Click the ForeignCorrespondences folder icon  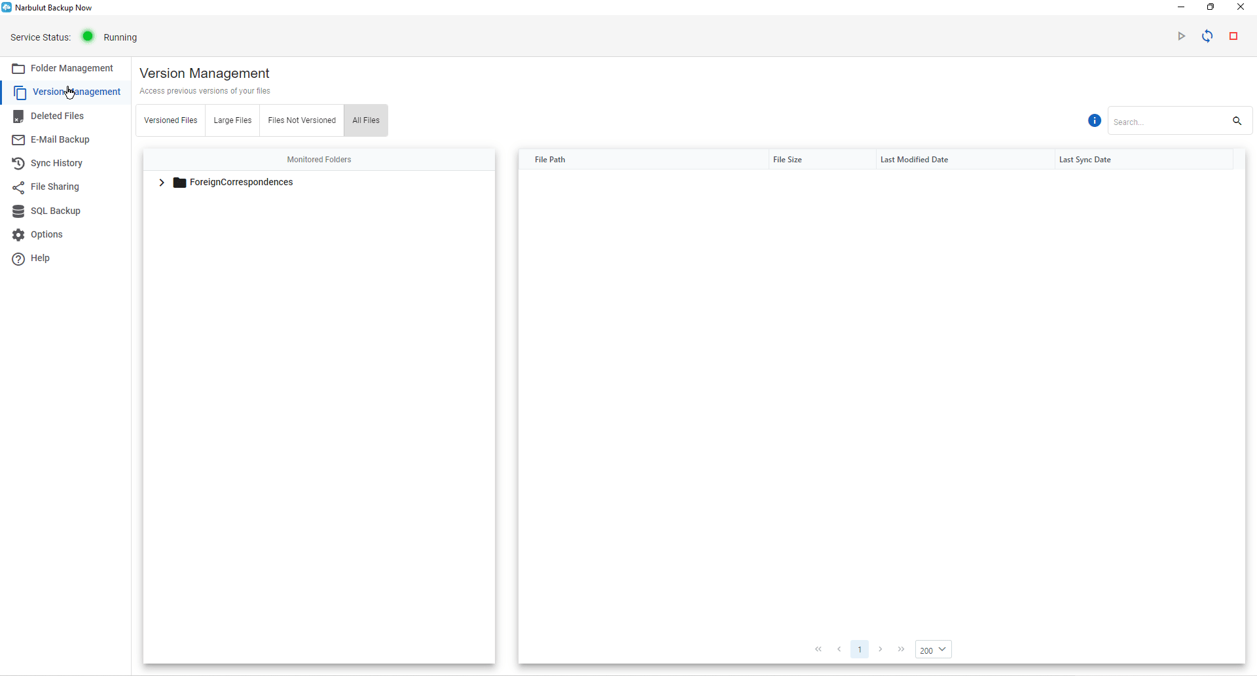(x=179, y=183)
